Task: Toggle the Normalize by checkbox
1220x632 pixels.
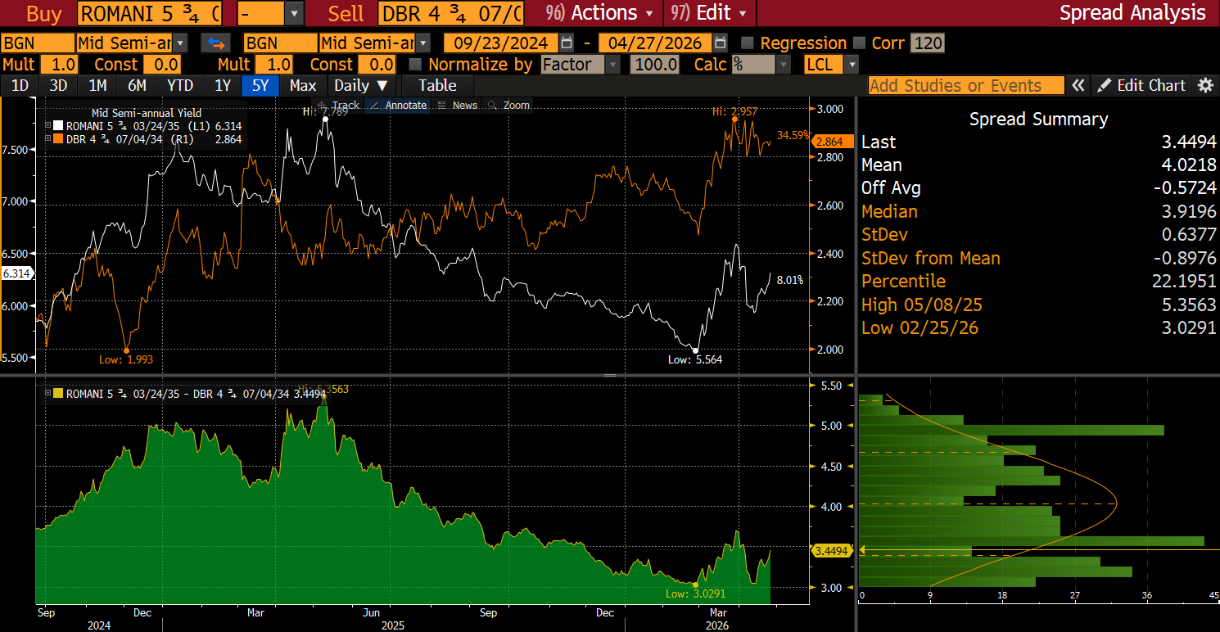Action: [415, 65]
